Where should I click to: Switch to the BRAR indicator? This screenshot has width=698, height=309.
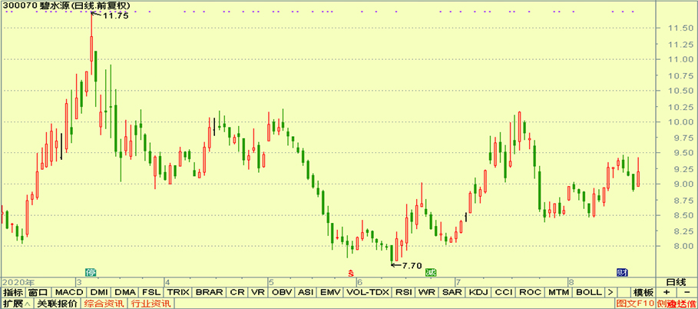[x=210, y=293]
